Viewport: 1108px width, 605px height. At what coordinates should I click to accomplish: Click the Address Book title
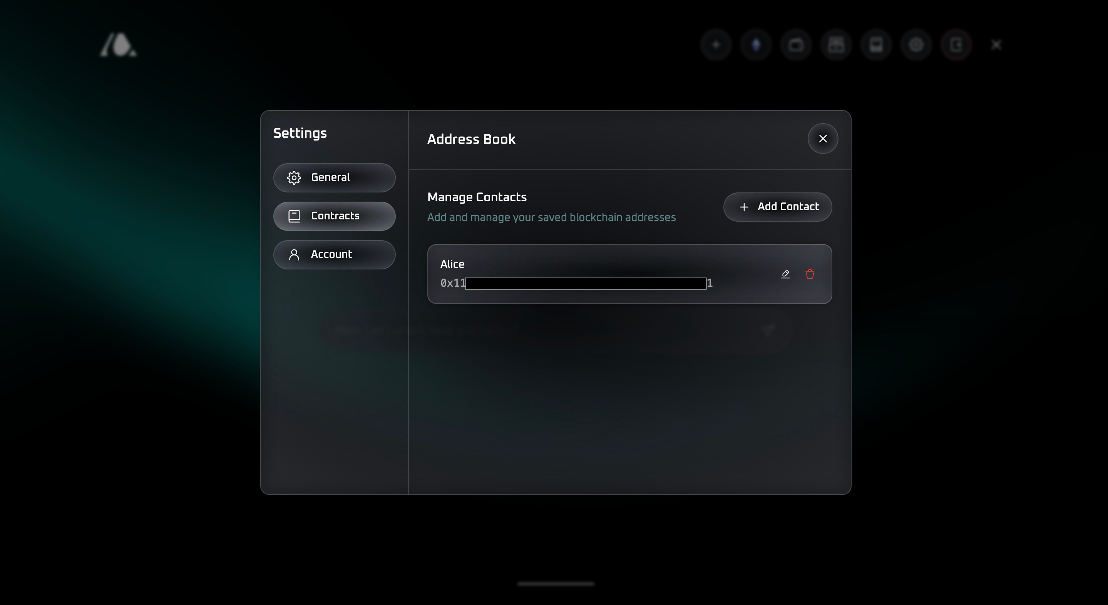pos(471,139)
